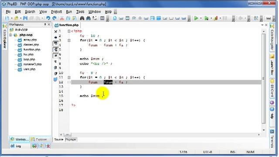Image resolution: width=279 pixels, height=157 pixels.
Task: Open array.php in the workspace tree
Action: pyautogui.click(x=30, y=40)
